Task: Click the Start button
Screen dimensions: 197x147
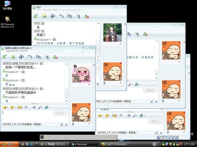Action: pos(10,144)
